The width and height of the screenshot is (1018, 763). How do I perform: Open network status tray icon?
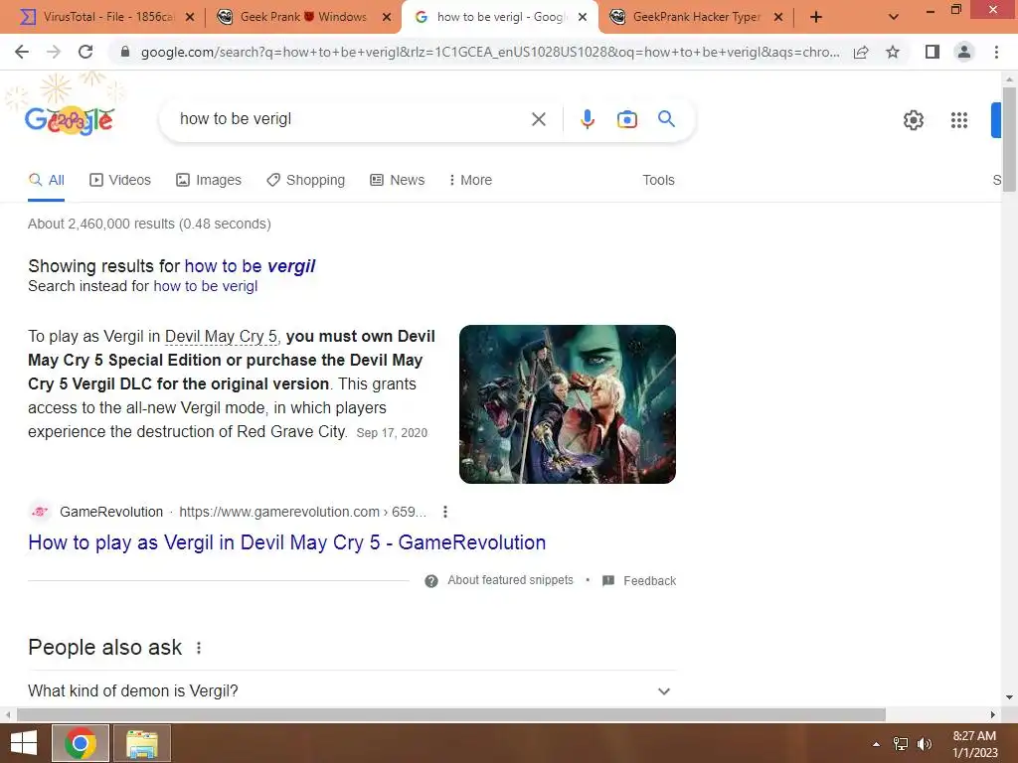[x=901, y=744]
